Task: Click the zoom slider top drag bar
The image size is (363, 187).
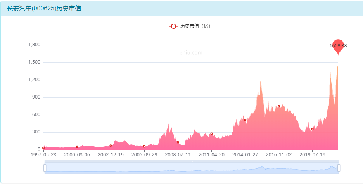Action: pos(192,161)
